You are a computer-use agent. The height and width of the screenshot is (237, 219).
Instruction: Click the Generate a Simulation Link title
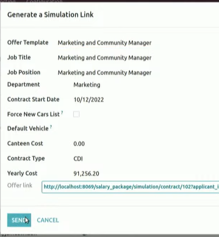tap(50, 14)
